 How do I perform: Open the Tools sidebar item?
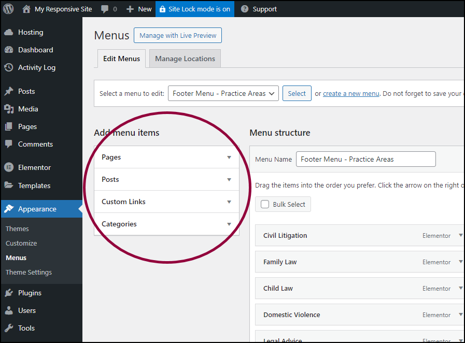[x=26, y=328]
